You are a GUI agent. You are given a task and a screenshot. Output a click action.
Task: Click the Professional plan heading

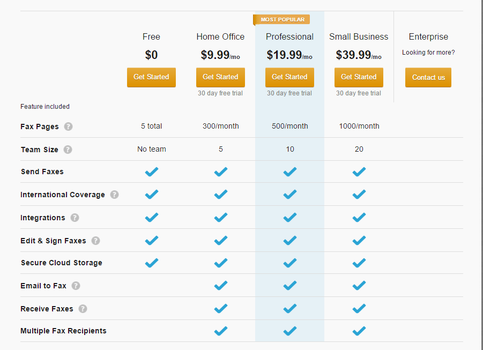tap(289, 36)
